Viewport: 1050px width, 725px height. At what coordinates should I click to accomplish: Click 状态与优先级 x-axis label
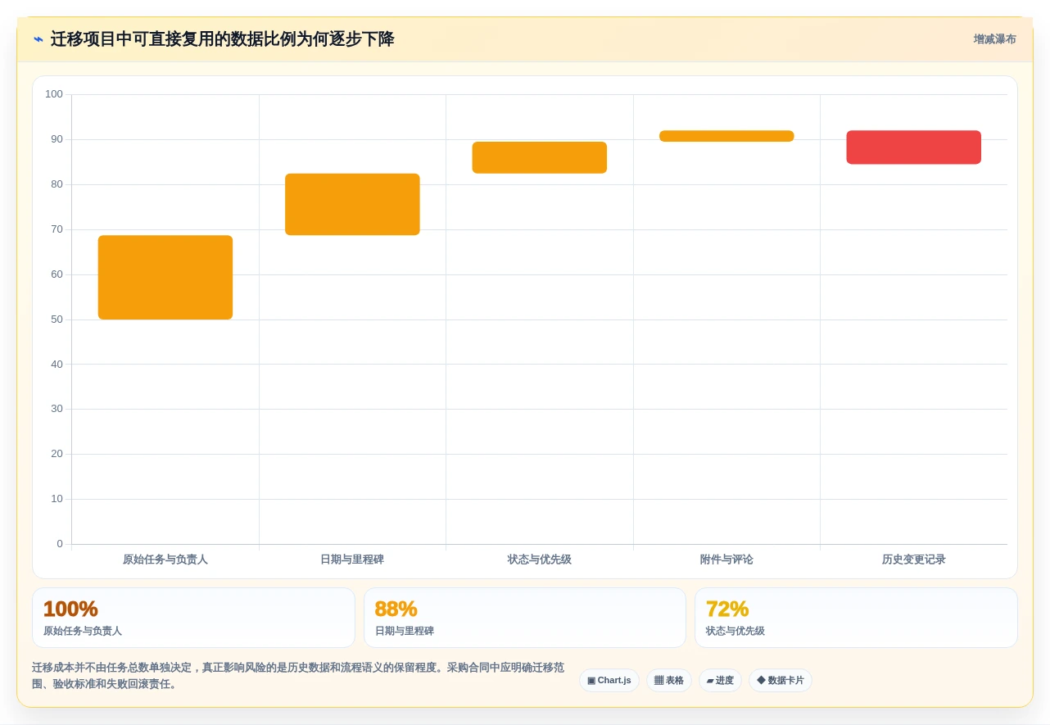pyautogui.click(x=540, y=560)
